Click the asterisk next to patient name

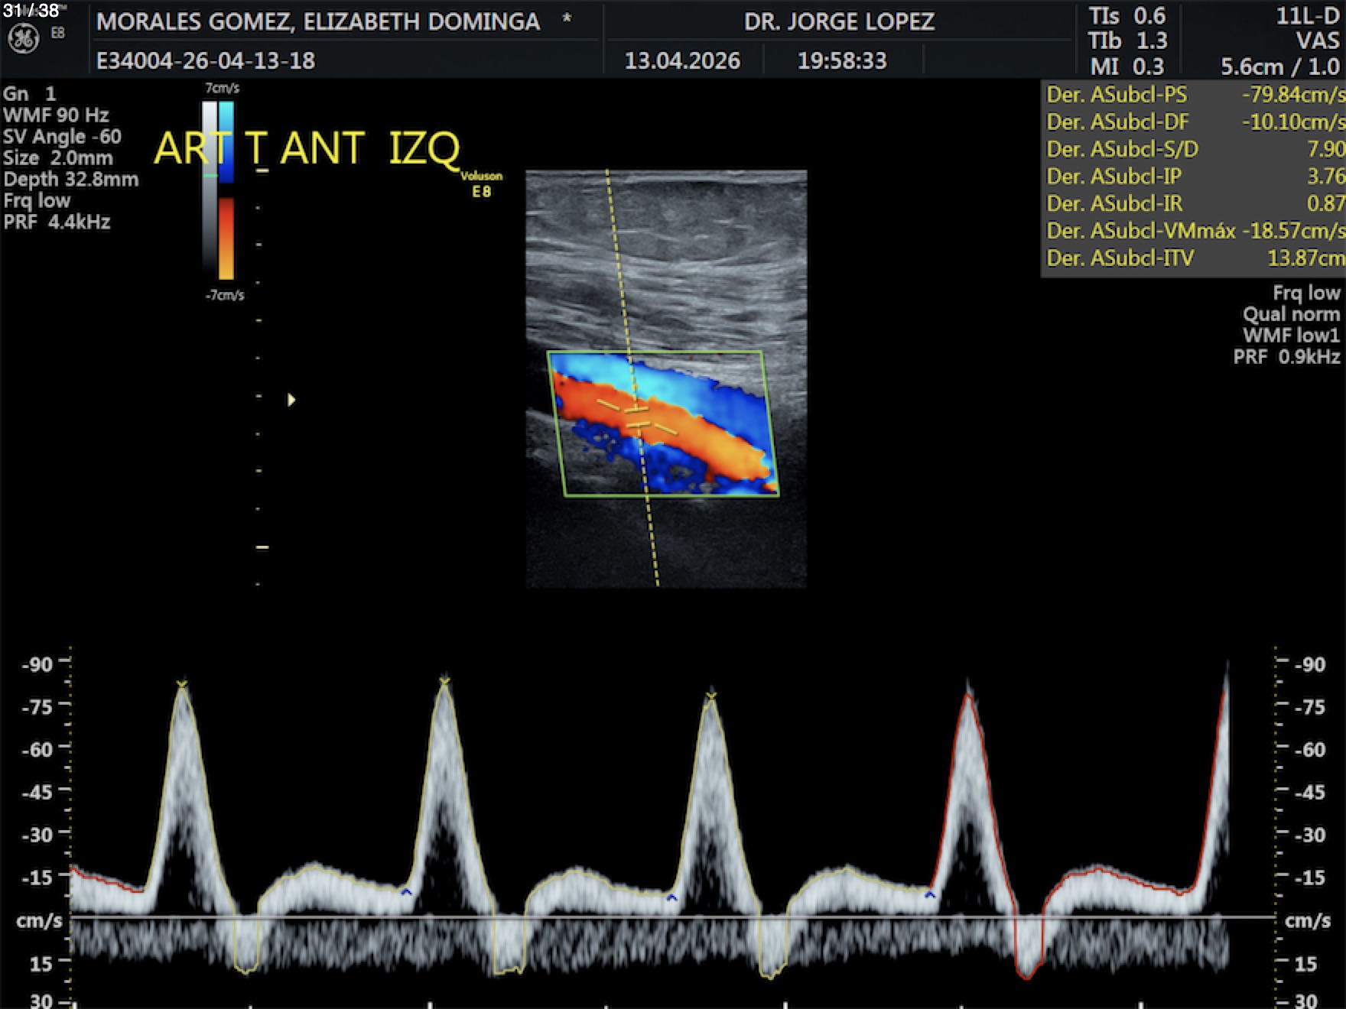click(x=567, y=19)
